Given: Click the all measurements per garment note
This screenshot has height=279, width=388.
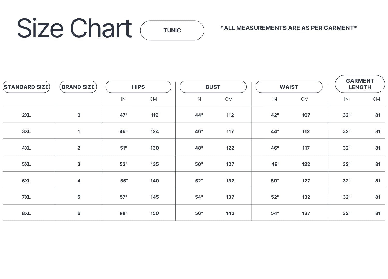Looking at the screenshot, I should pyautogui.click(x=289, y=28).
